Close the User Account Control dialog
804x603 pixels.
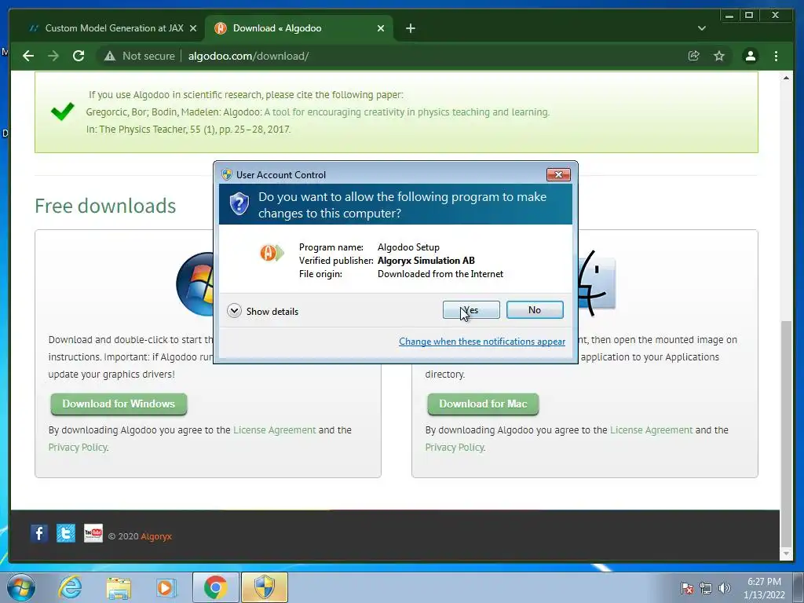coord(558,175)
